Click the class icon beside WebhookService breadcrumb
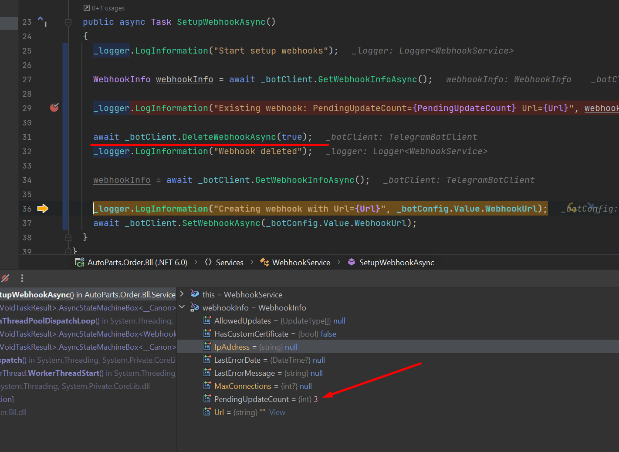 pyautogui.click(x=264, y=262)
